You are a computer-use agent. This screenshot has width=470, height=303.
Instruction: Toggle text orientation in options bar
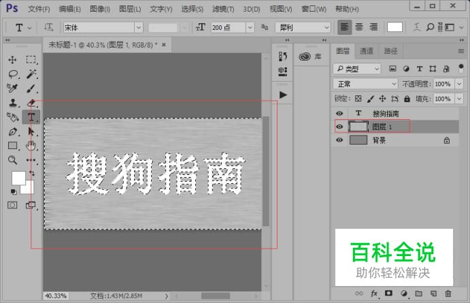coord(48,28)
